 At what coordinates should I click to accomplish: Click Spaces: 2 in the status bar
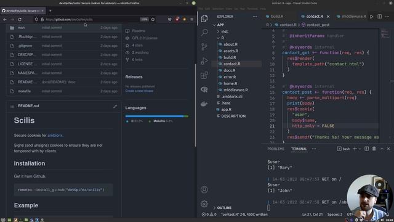pos(335,215)
